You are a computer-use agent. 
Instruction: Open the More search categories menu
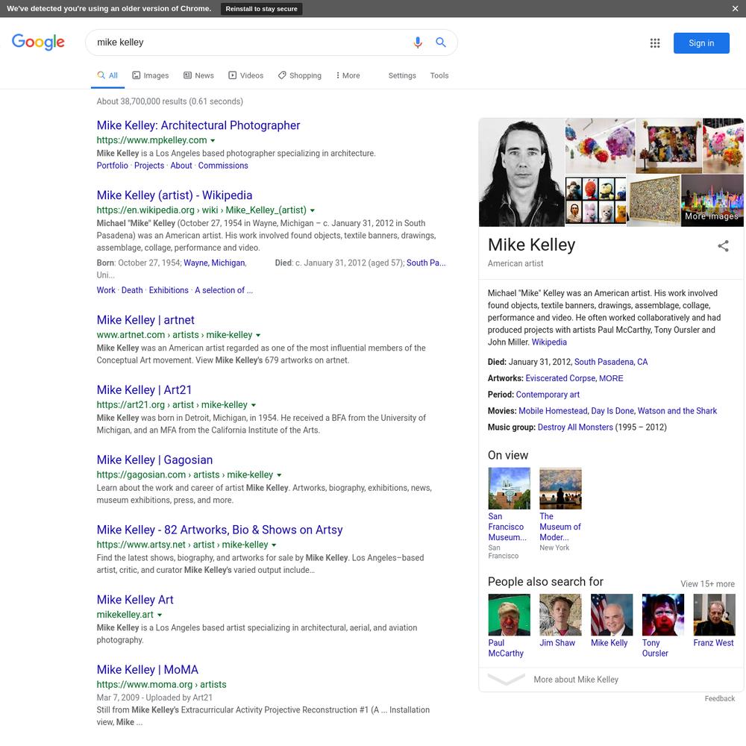(348, 75)
